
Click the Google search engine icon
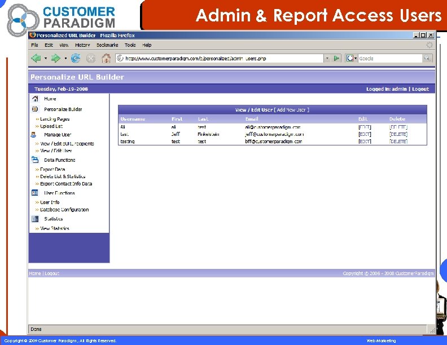pos(349,59)
